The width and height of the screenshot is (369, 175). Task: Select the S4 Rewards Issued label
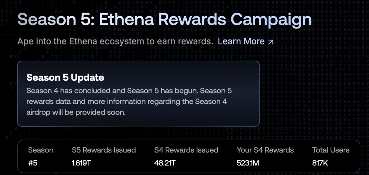pyautogui.click(x=186, y=150)
